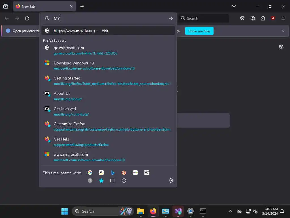
Task: Open About Us bookmark suggestion
Action: coord(108,96)
